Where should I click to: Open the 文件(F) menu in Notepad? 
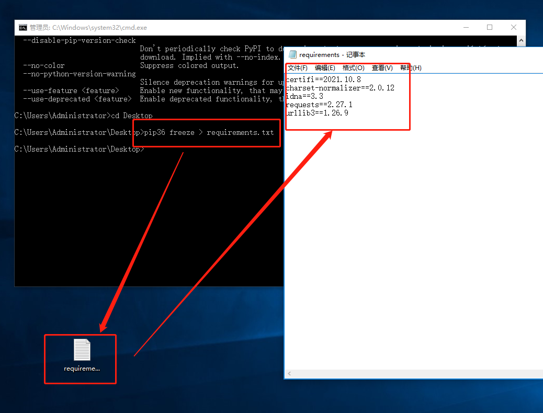click(x=298, y=68)
